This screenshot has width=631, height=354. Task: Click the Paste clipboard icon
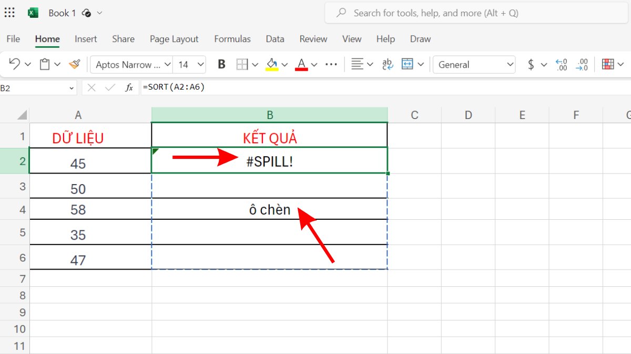[45, 64]
